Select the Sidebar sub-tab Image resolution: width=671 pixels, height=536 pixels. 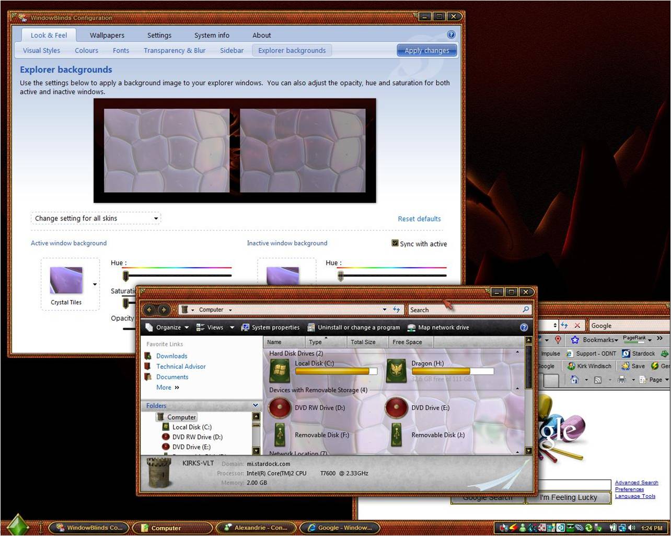232,50
